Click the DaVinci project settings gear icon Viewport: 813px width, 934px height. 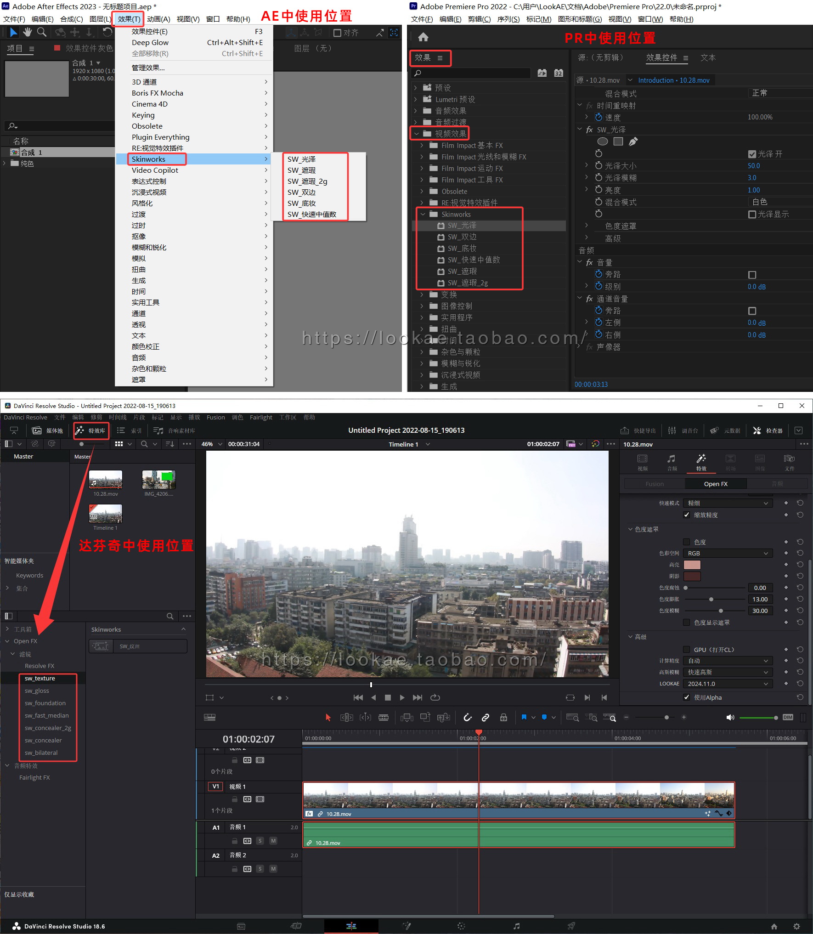point(796,926)
